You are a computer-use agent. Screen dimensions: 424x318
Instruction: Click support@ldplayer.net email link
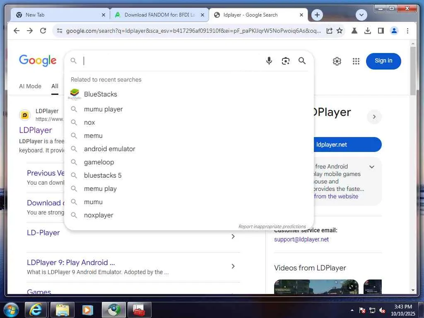coord(301,240)
